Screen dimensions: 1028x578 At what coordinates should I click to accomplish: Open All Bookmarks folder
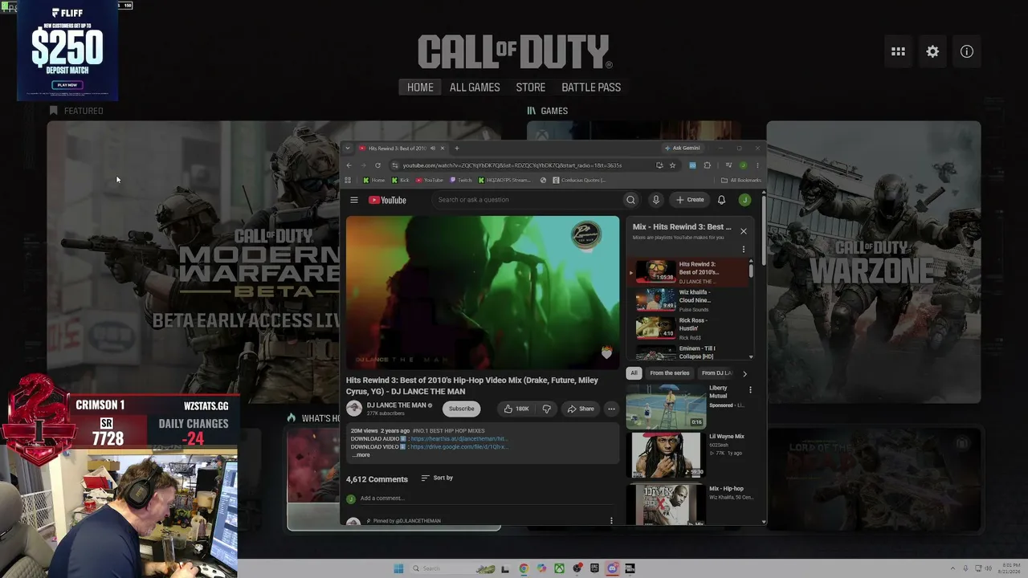coord(741,180)
